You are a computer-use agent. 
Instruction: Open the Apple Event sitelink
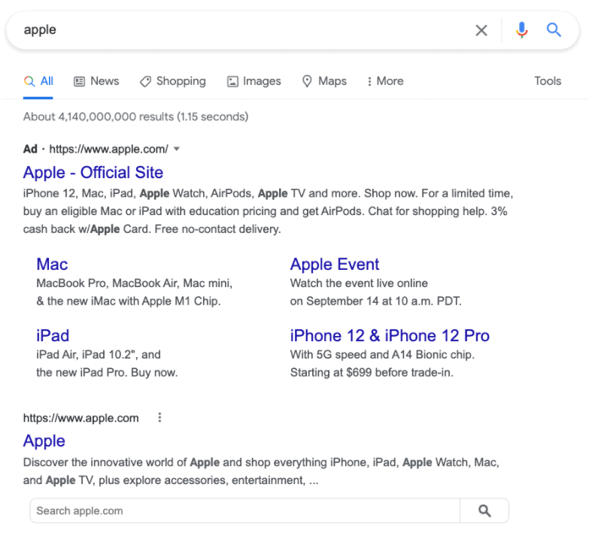335,265
